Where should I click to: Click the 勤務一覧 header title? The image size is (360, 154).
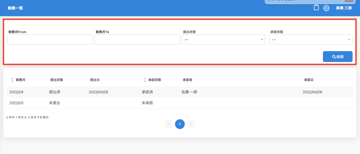[x=15, y=8]
